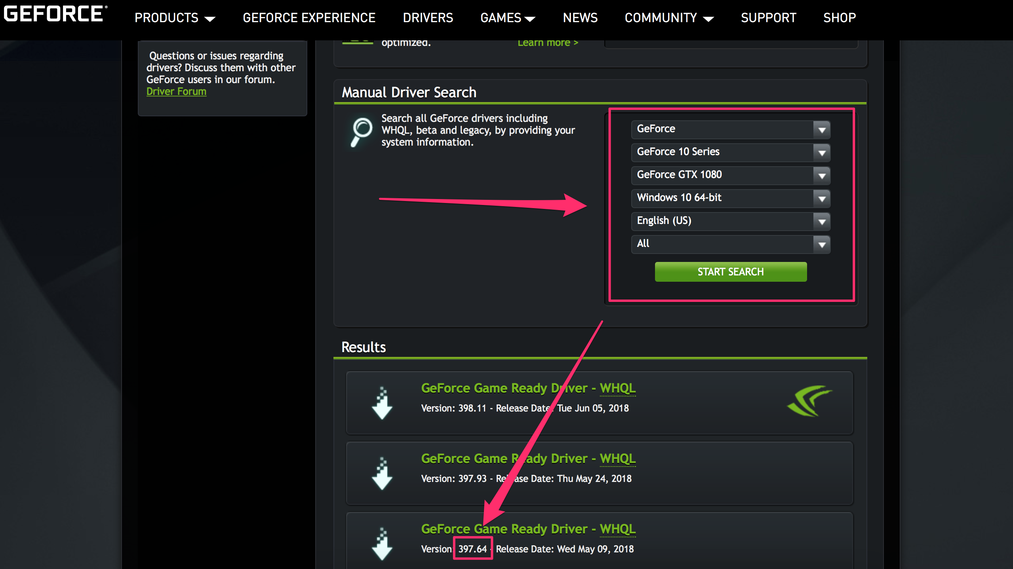Click the Results heading
Viewport: 1013px width, 569px height.
pos(364,347)
